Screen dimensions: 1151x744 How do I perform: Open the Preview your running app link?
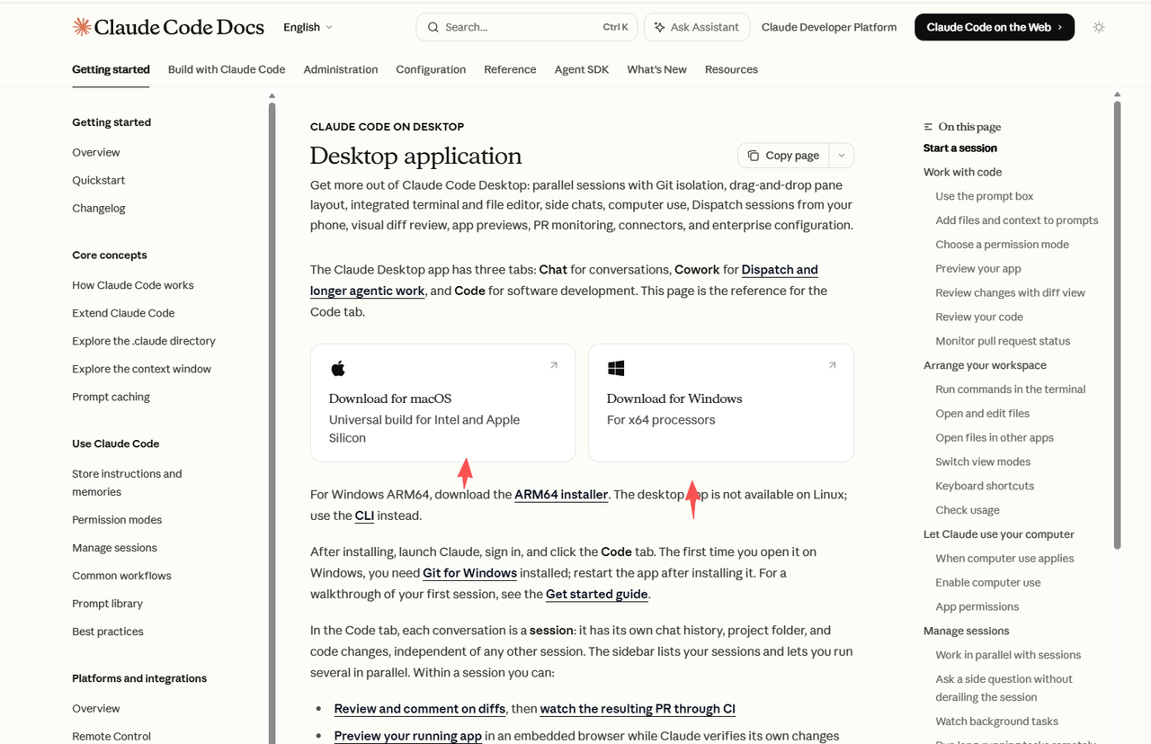click(x=407, y=736)
